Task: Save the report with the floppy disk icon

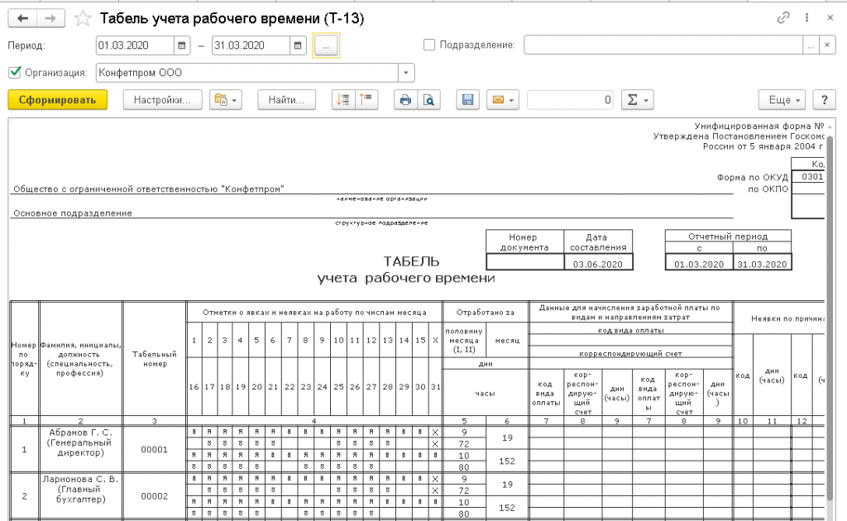Action: point(468,100)
